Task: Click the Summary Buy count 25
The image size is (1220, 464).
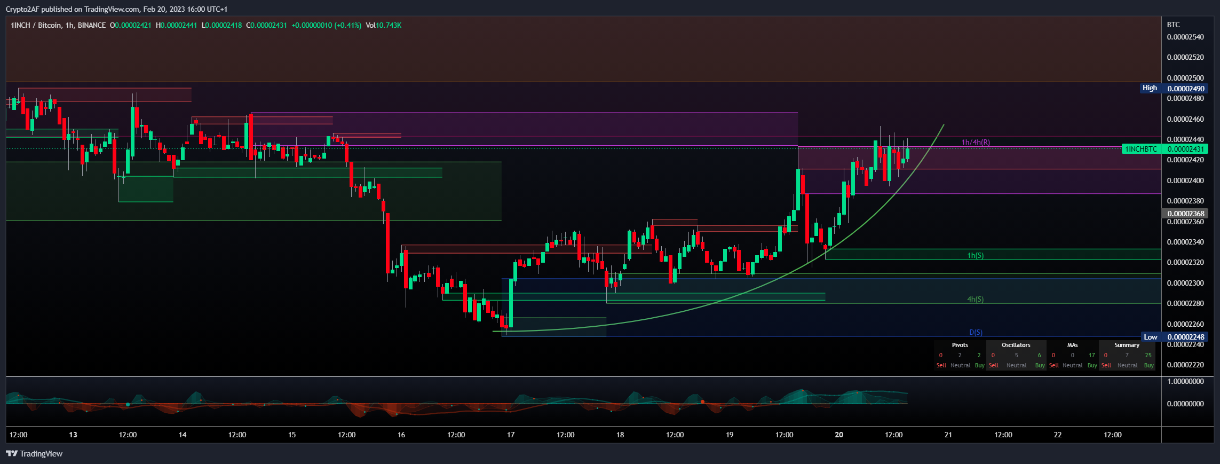Action: coord(1148,355)
